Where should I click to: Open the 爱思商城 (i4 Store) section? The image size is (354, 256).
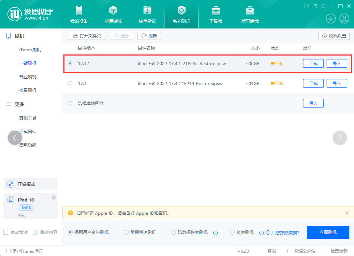(x=250, y=14)
